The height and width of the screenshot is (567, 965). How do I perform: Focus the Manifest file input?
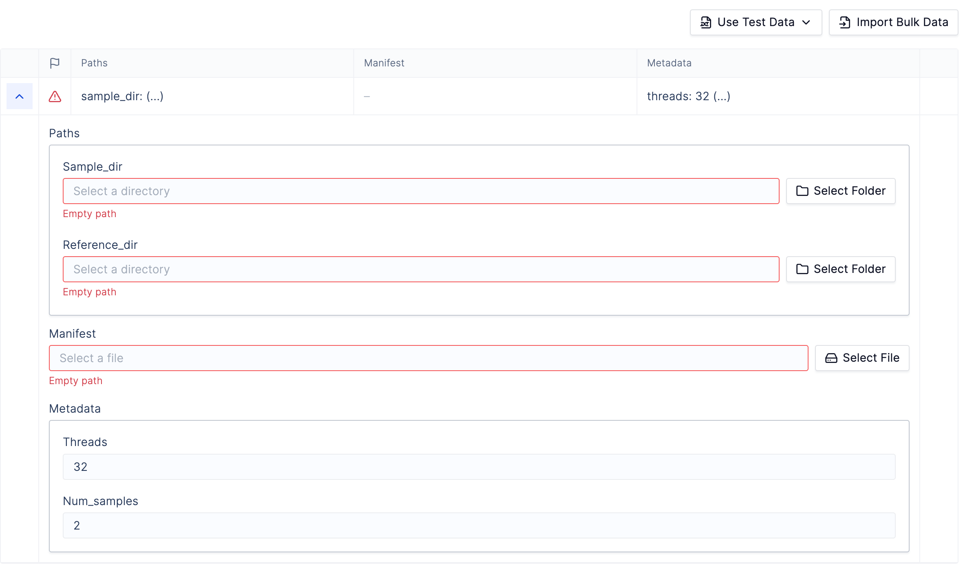[x=429, y=358]
